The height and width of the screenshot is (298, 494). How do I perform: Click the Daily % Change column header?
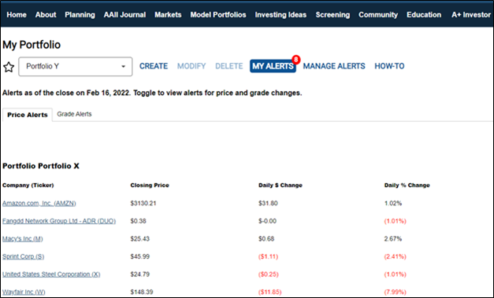click(407, 185)
